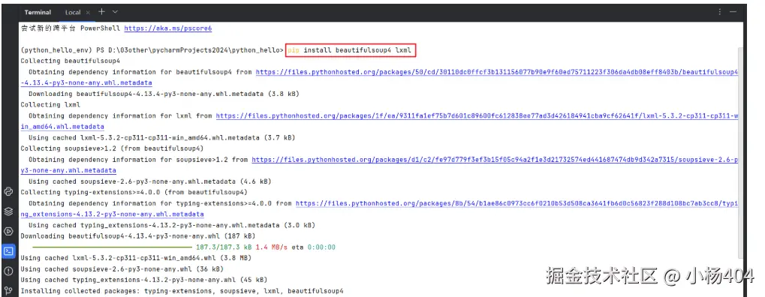Viewport: 765px width, 297px height.
Task: Open the aka.ms/pscore6 link
Action: pos(168,28)
